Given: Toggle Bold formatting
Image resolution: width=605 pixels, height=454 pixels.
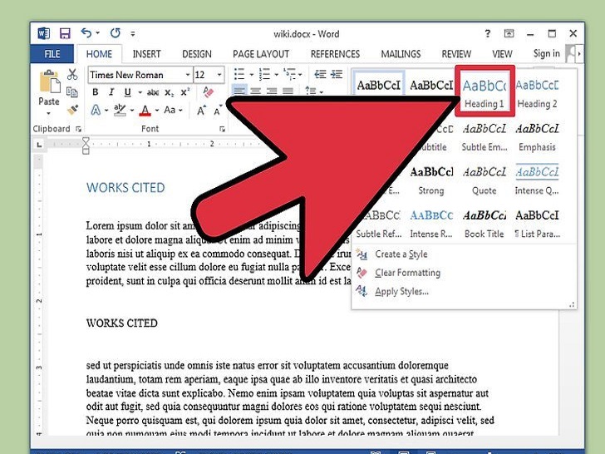Looking at the screenshot, I should click(x=96, y=91).
